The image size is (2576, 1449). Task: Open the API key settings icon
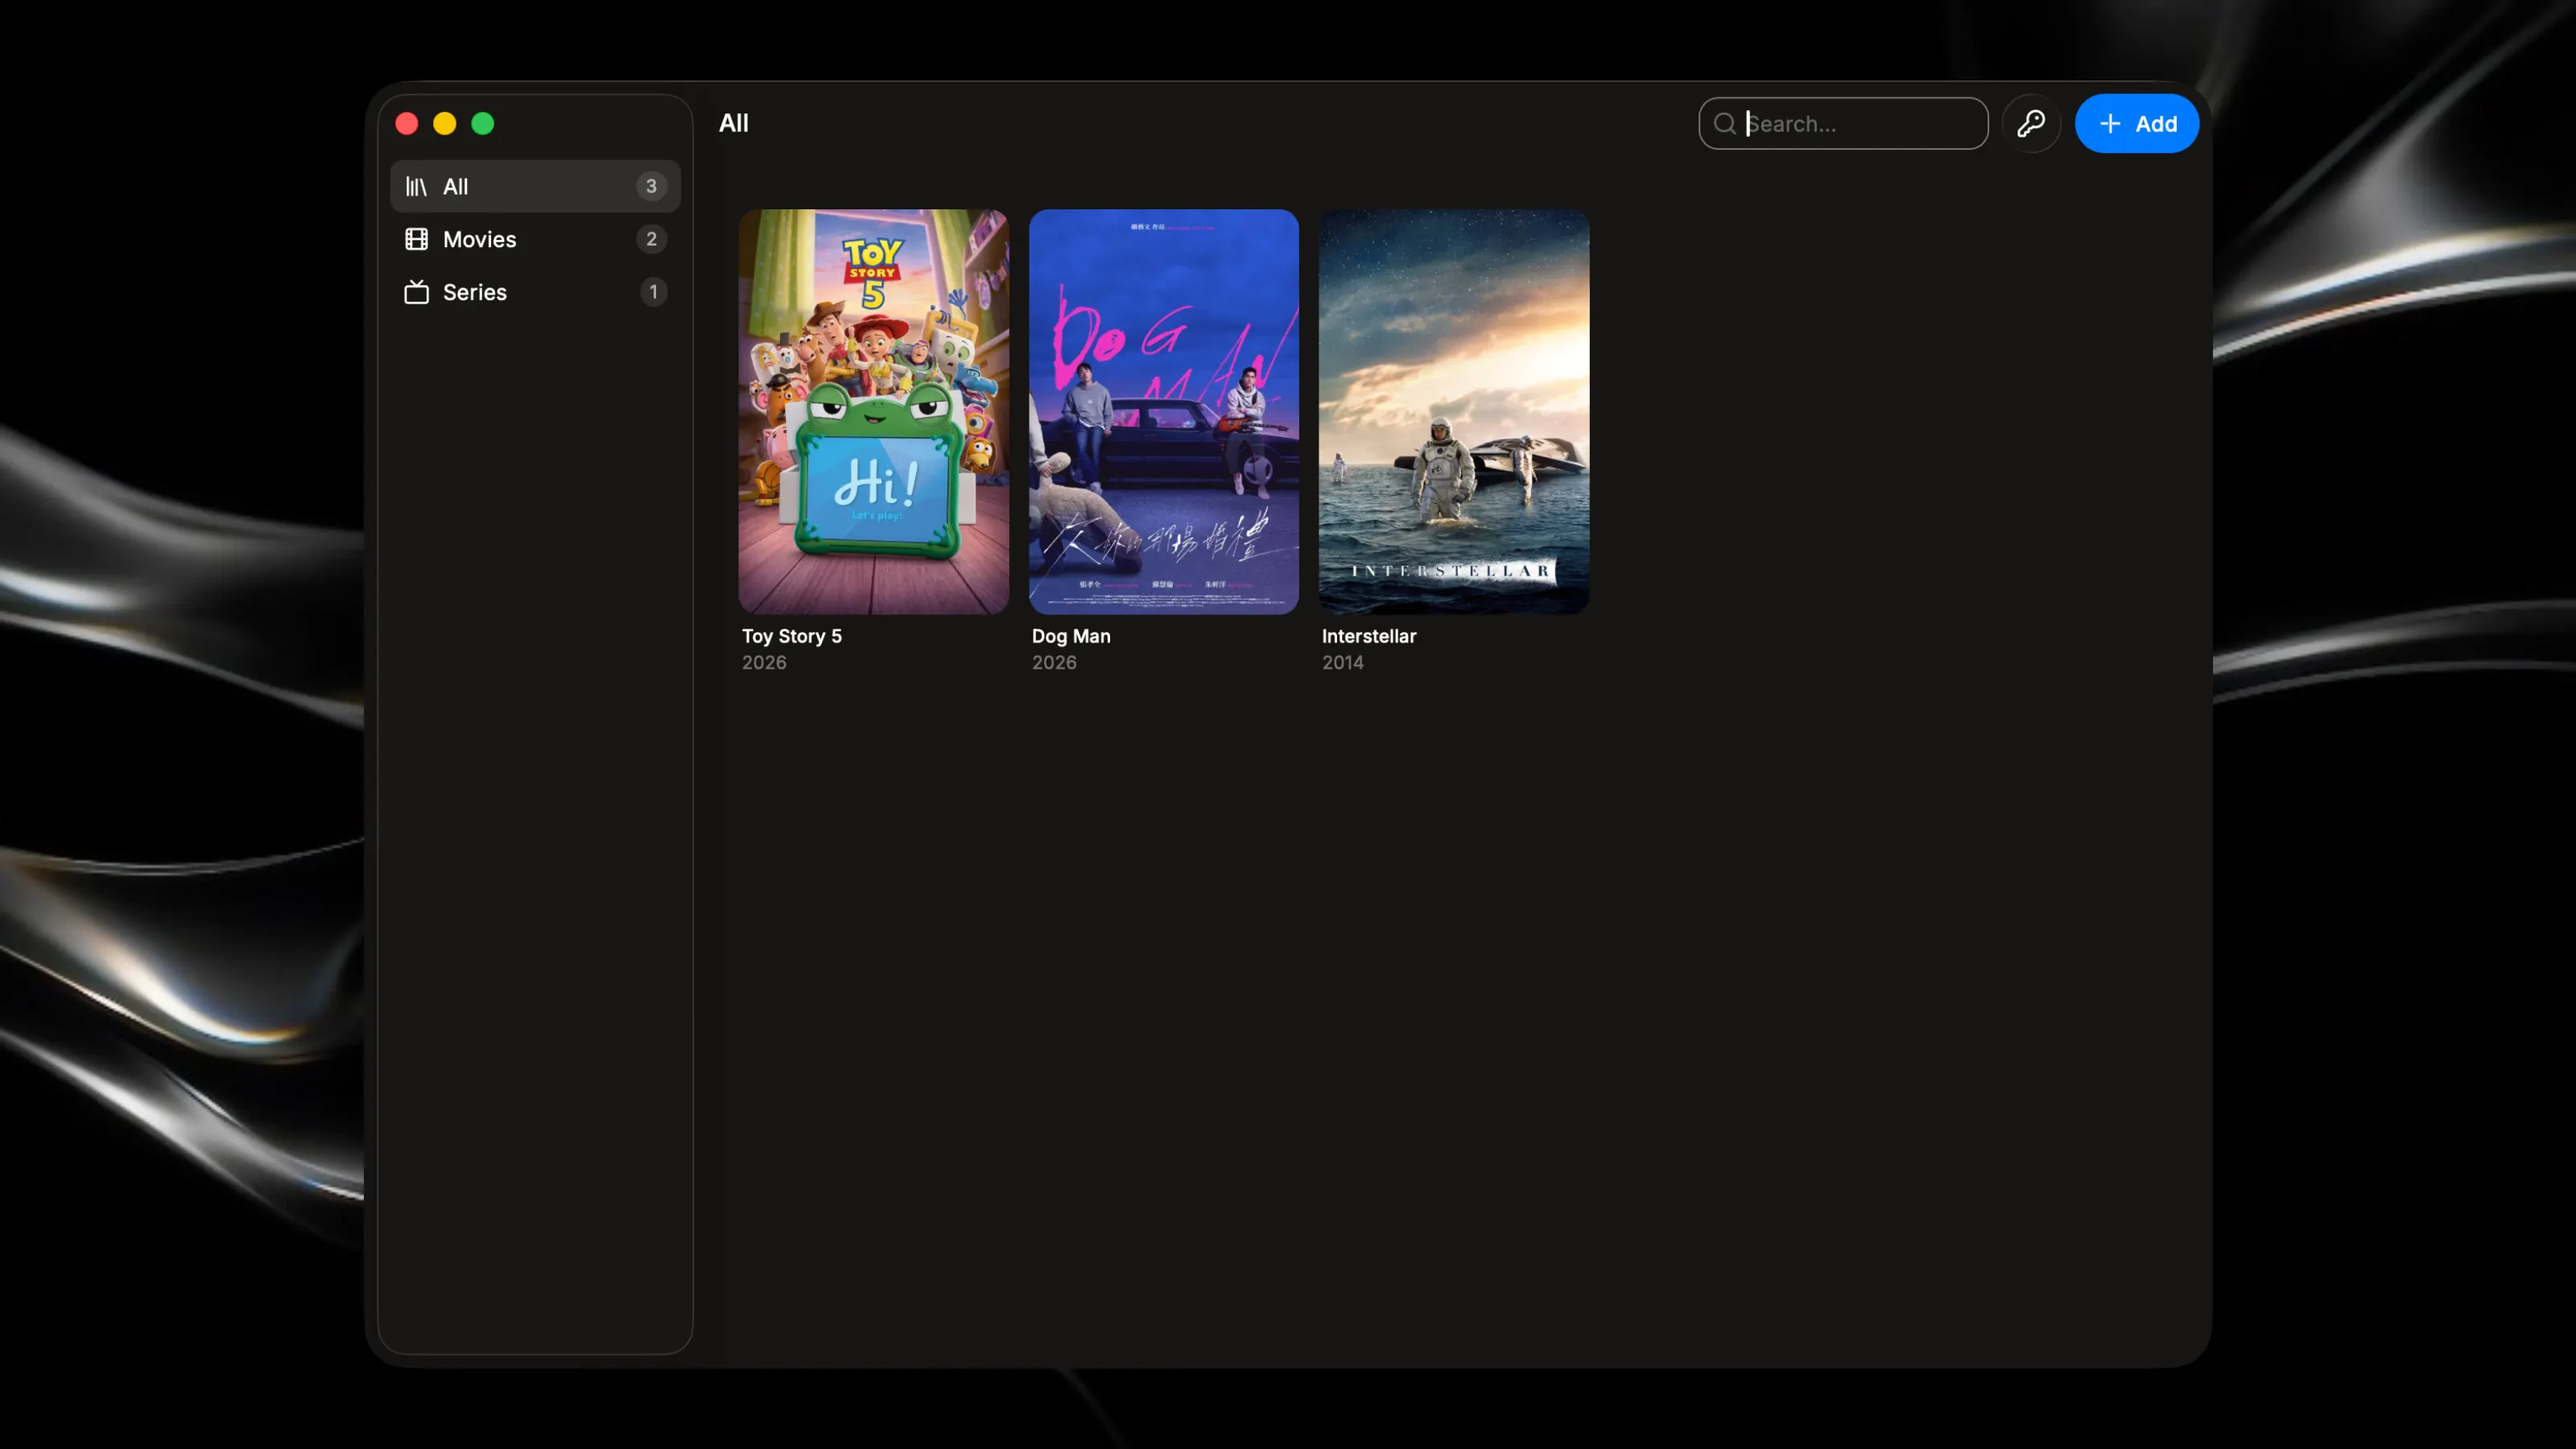[x=2030, y=124]
